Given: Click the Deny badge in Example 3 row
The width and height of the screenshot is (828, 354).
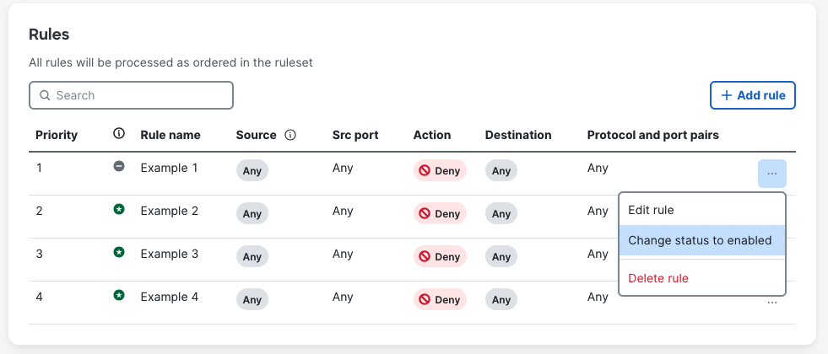Looking at the screenshot, I should pos(440,256).
